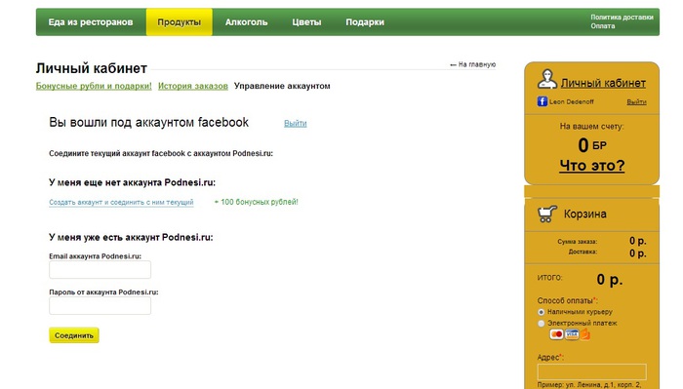Return via the На главную link

(472, 64)
